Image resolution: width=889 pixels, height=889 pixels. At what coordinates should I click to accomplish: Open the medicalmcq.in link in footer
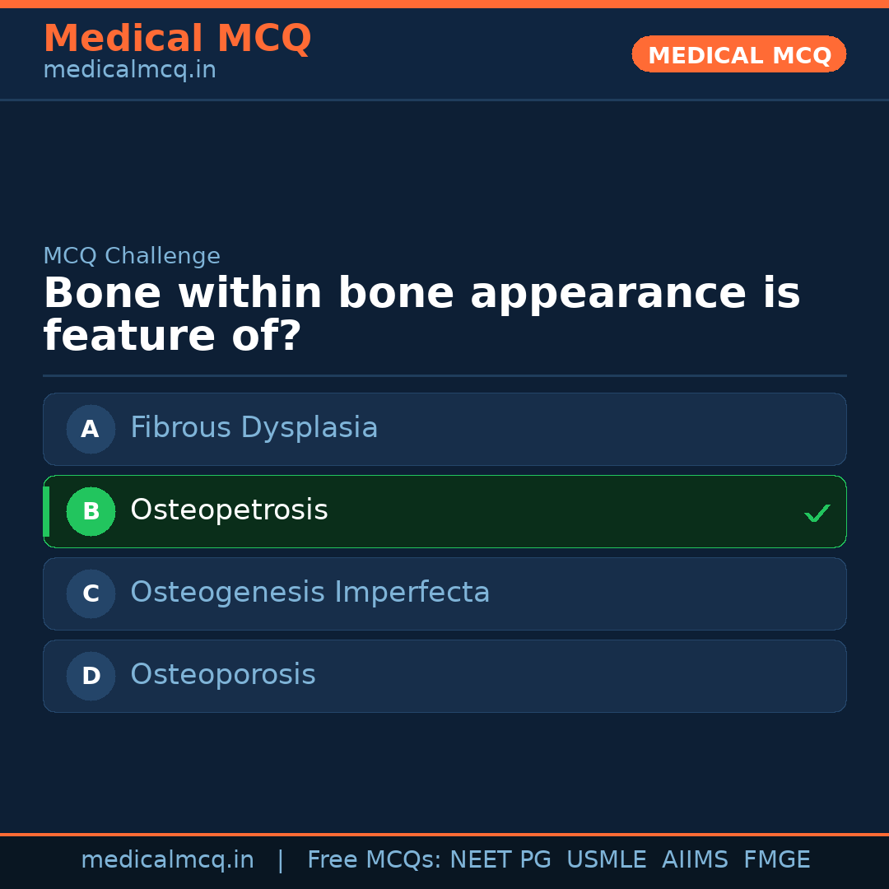[x=167, y=860]
